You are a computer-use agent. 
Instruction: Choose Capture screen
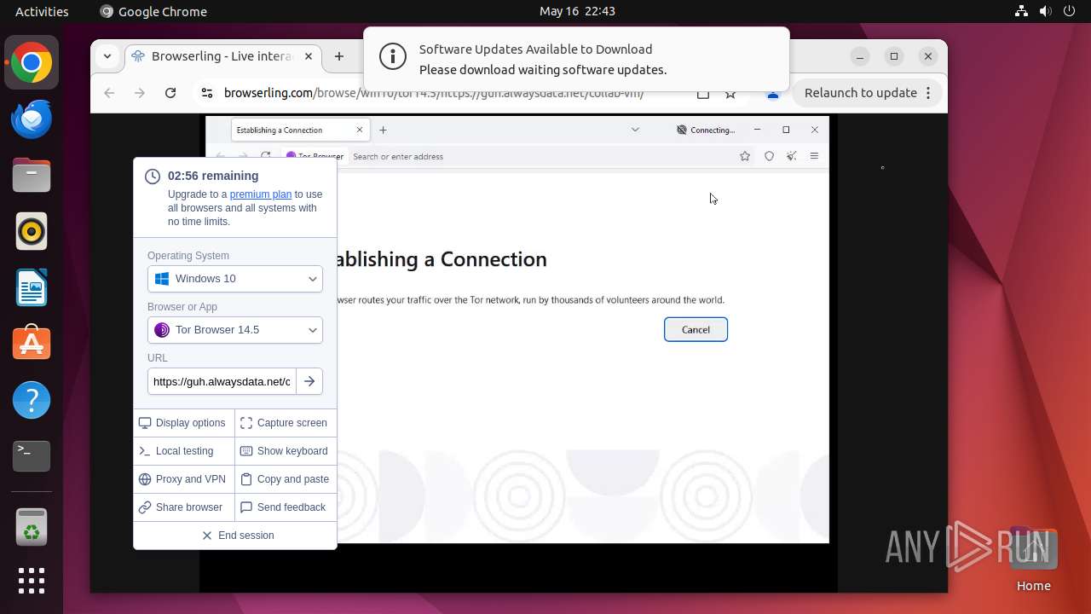[286, 423]
